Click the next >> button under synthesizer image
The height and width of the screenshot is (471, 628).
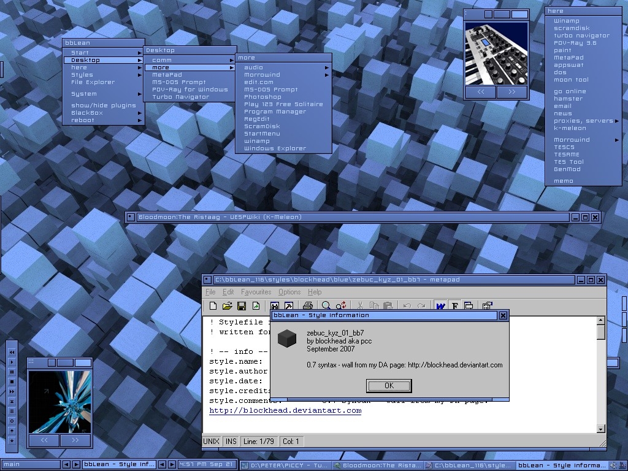coord(512,92)
